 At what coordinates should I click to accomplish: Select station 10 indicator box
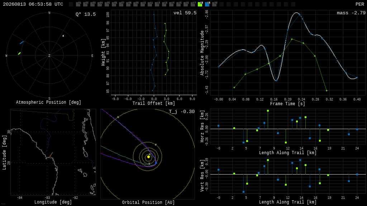(x=143, y=4)
